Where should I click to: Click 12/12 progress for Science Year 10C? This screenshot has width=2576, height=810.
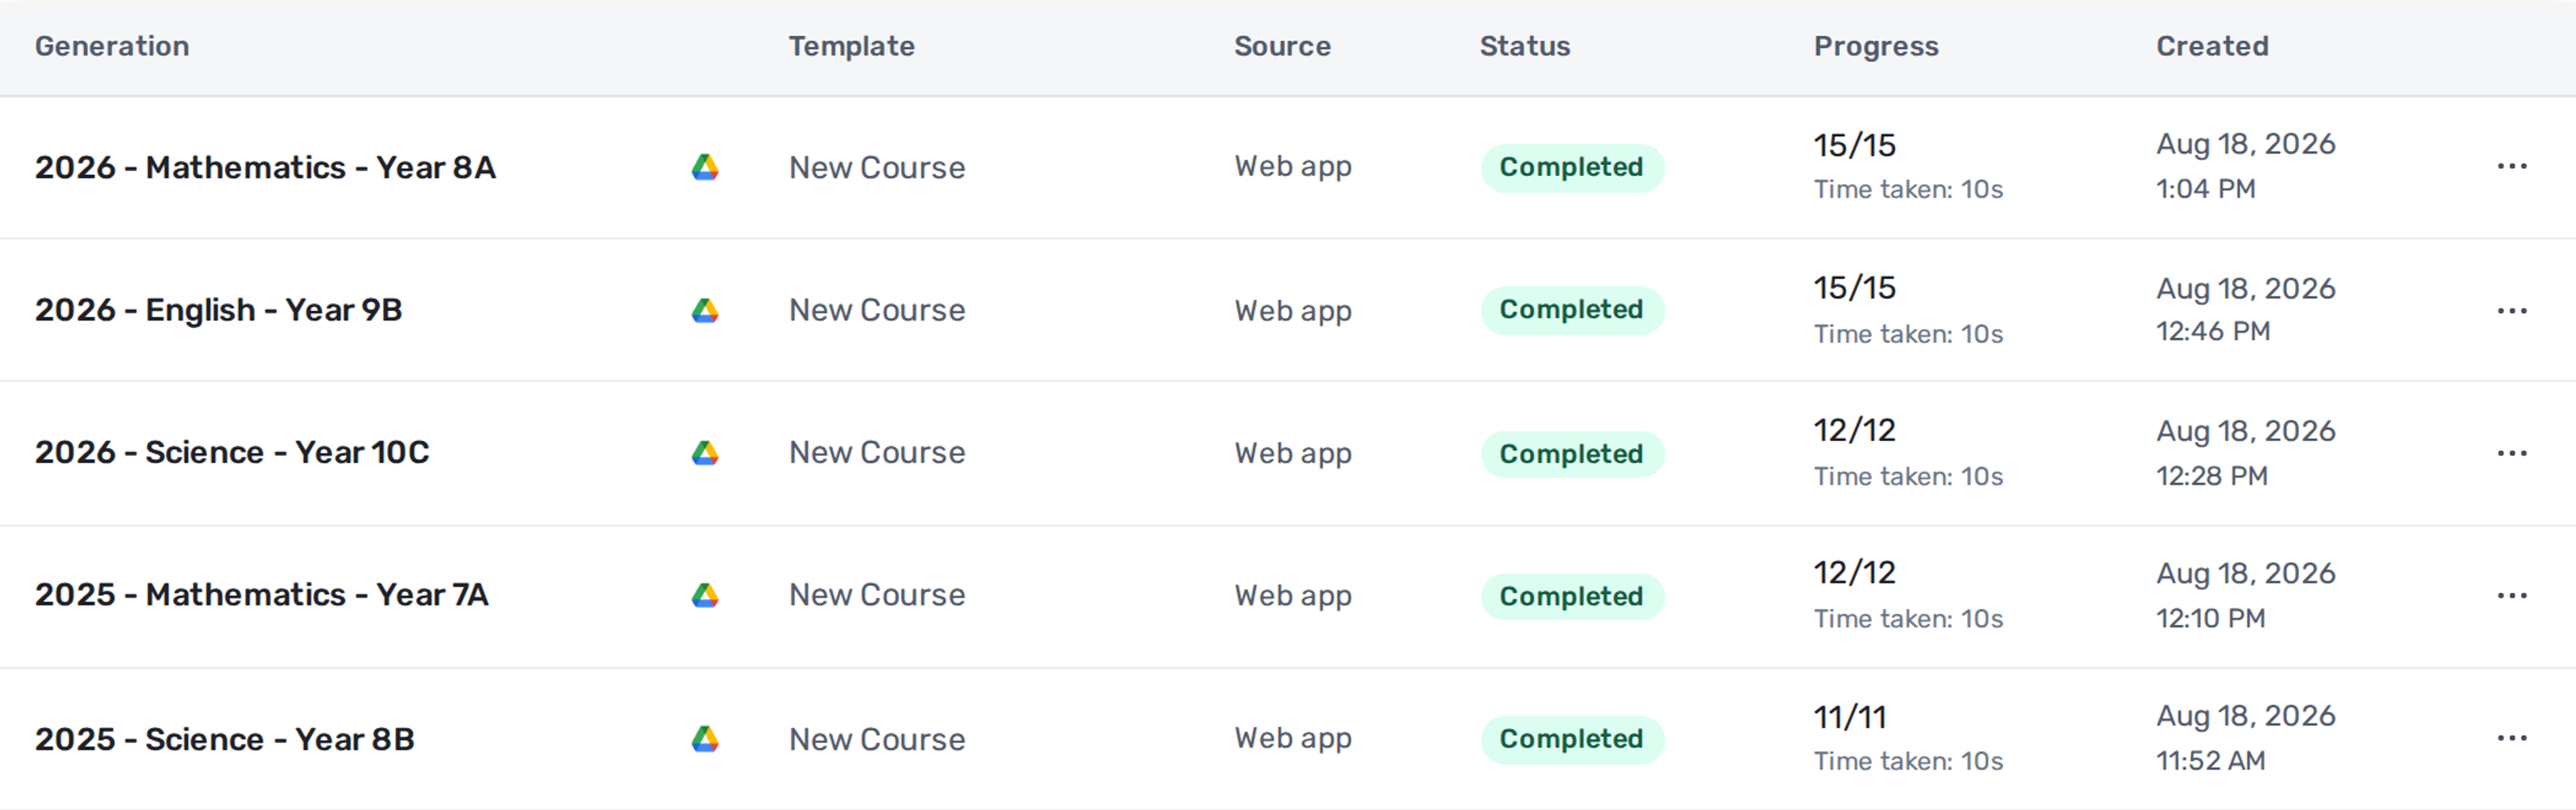(x=1855, y=431)
